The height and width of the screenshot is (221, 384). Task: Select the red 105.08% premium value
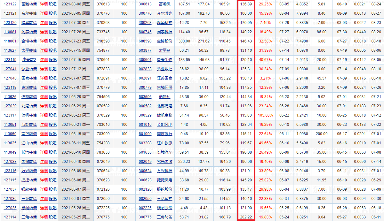coord(265,115)
